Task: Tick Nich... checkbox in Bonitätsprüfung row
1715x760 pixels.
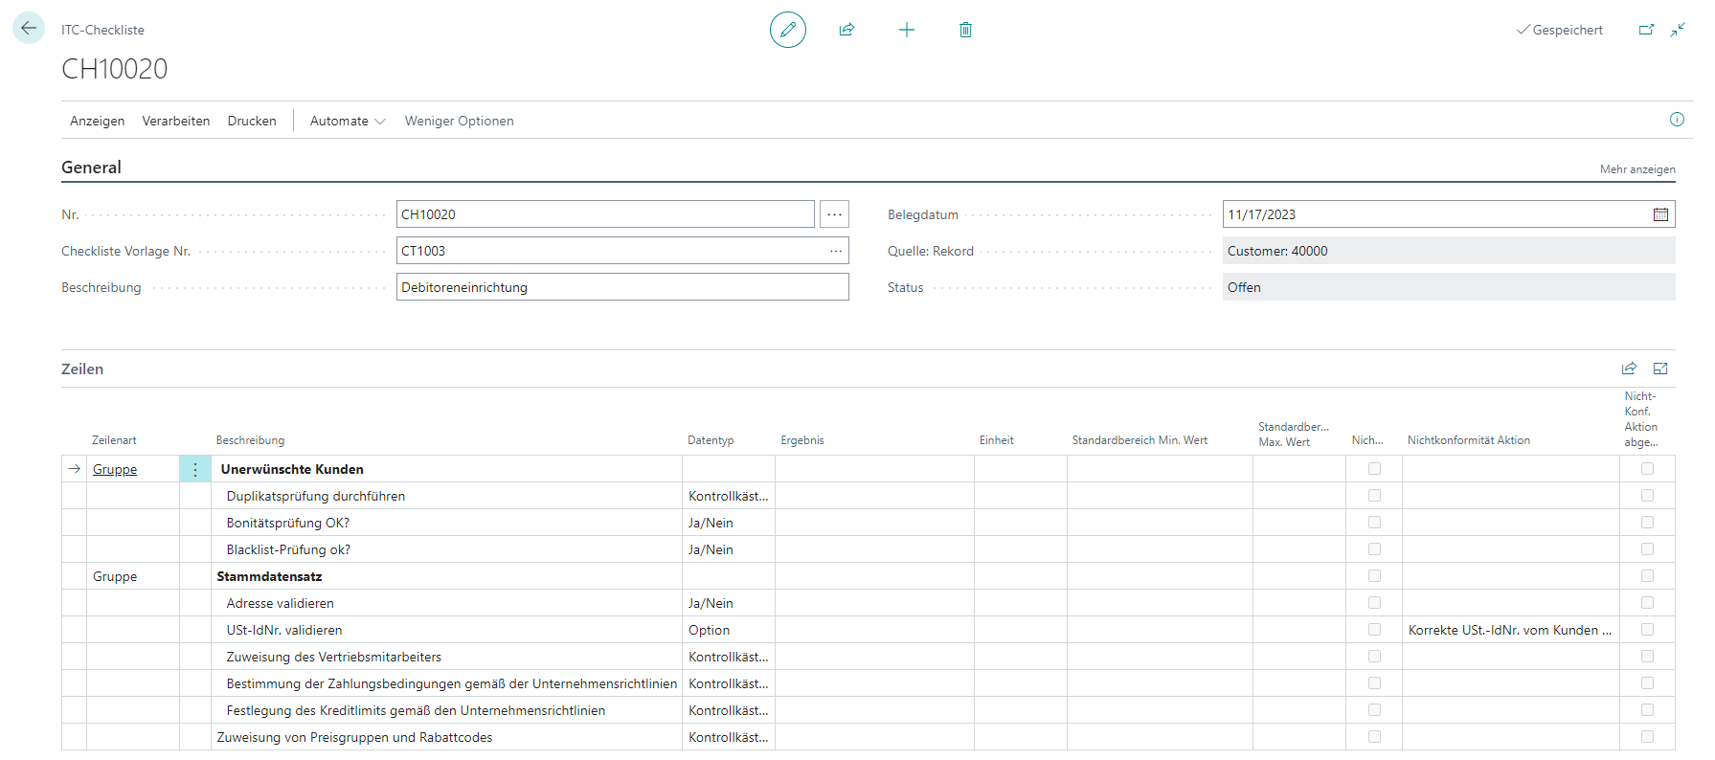Action: (x=1374, y=523)
